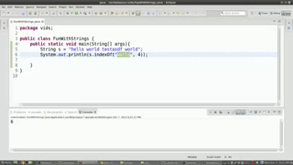Click the Clear Console icon
The width and height of the screenshot is (293, 165).
(x=228, y=112)
